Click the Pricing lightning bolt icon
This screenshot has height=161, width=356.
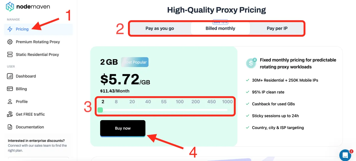[x=10, y=29]
